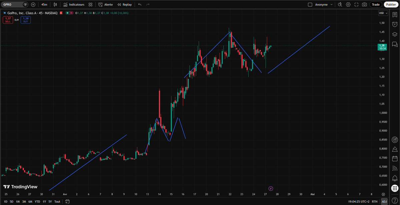This screenshot has width=400, height=205.
Task: Open the chats panel icon
Action: pos(395,44)
